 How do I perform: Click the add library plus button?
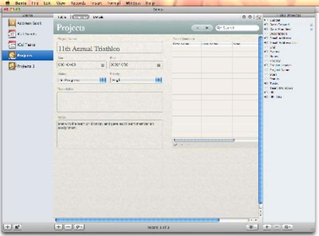click(x=7, y=227)
